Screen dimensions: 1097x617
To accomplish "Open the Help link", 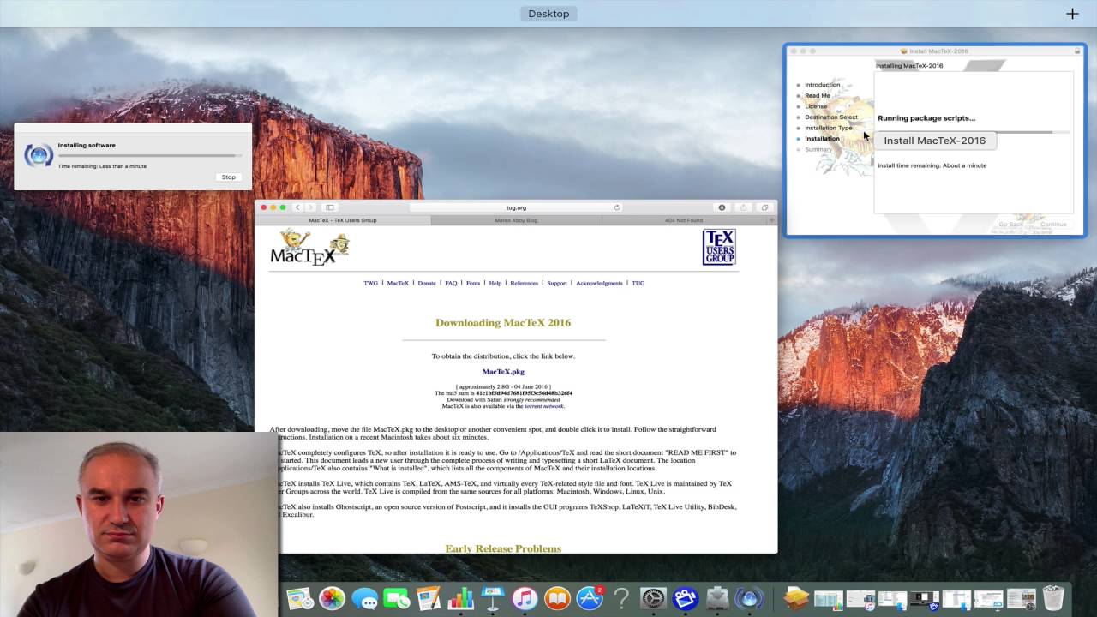I will pos(495,283).
